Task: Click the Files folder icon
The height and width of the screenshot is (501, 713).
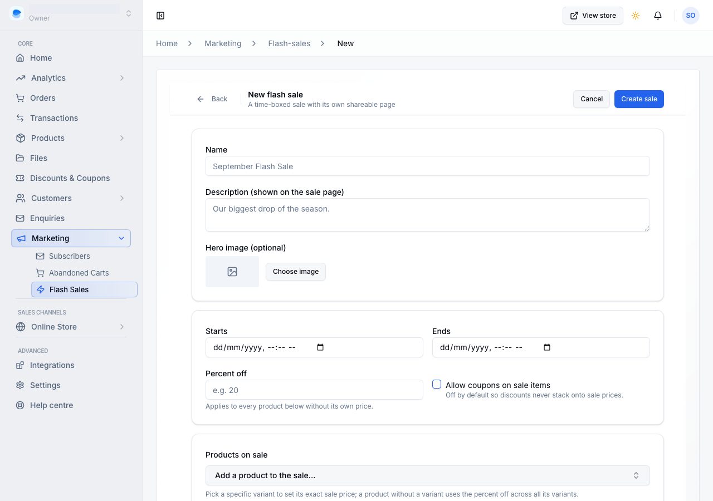Action: coord(20,158)
